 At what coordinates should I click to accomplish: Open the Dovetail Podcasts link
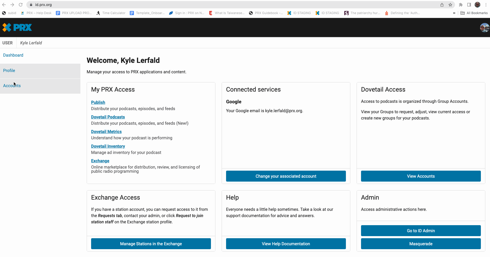click(x=108, y=117)
